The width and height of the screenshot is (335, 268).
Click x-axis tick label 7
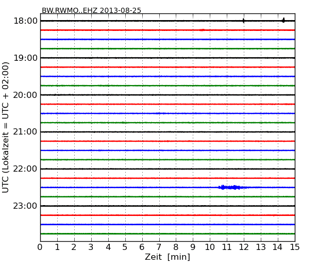159,247
